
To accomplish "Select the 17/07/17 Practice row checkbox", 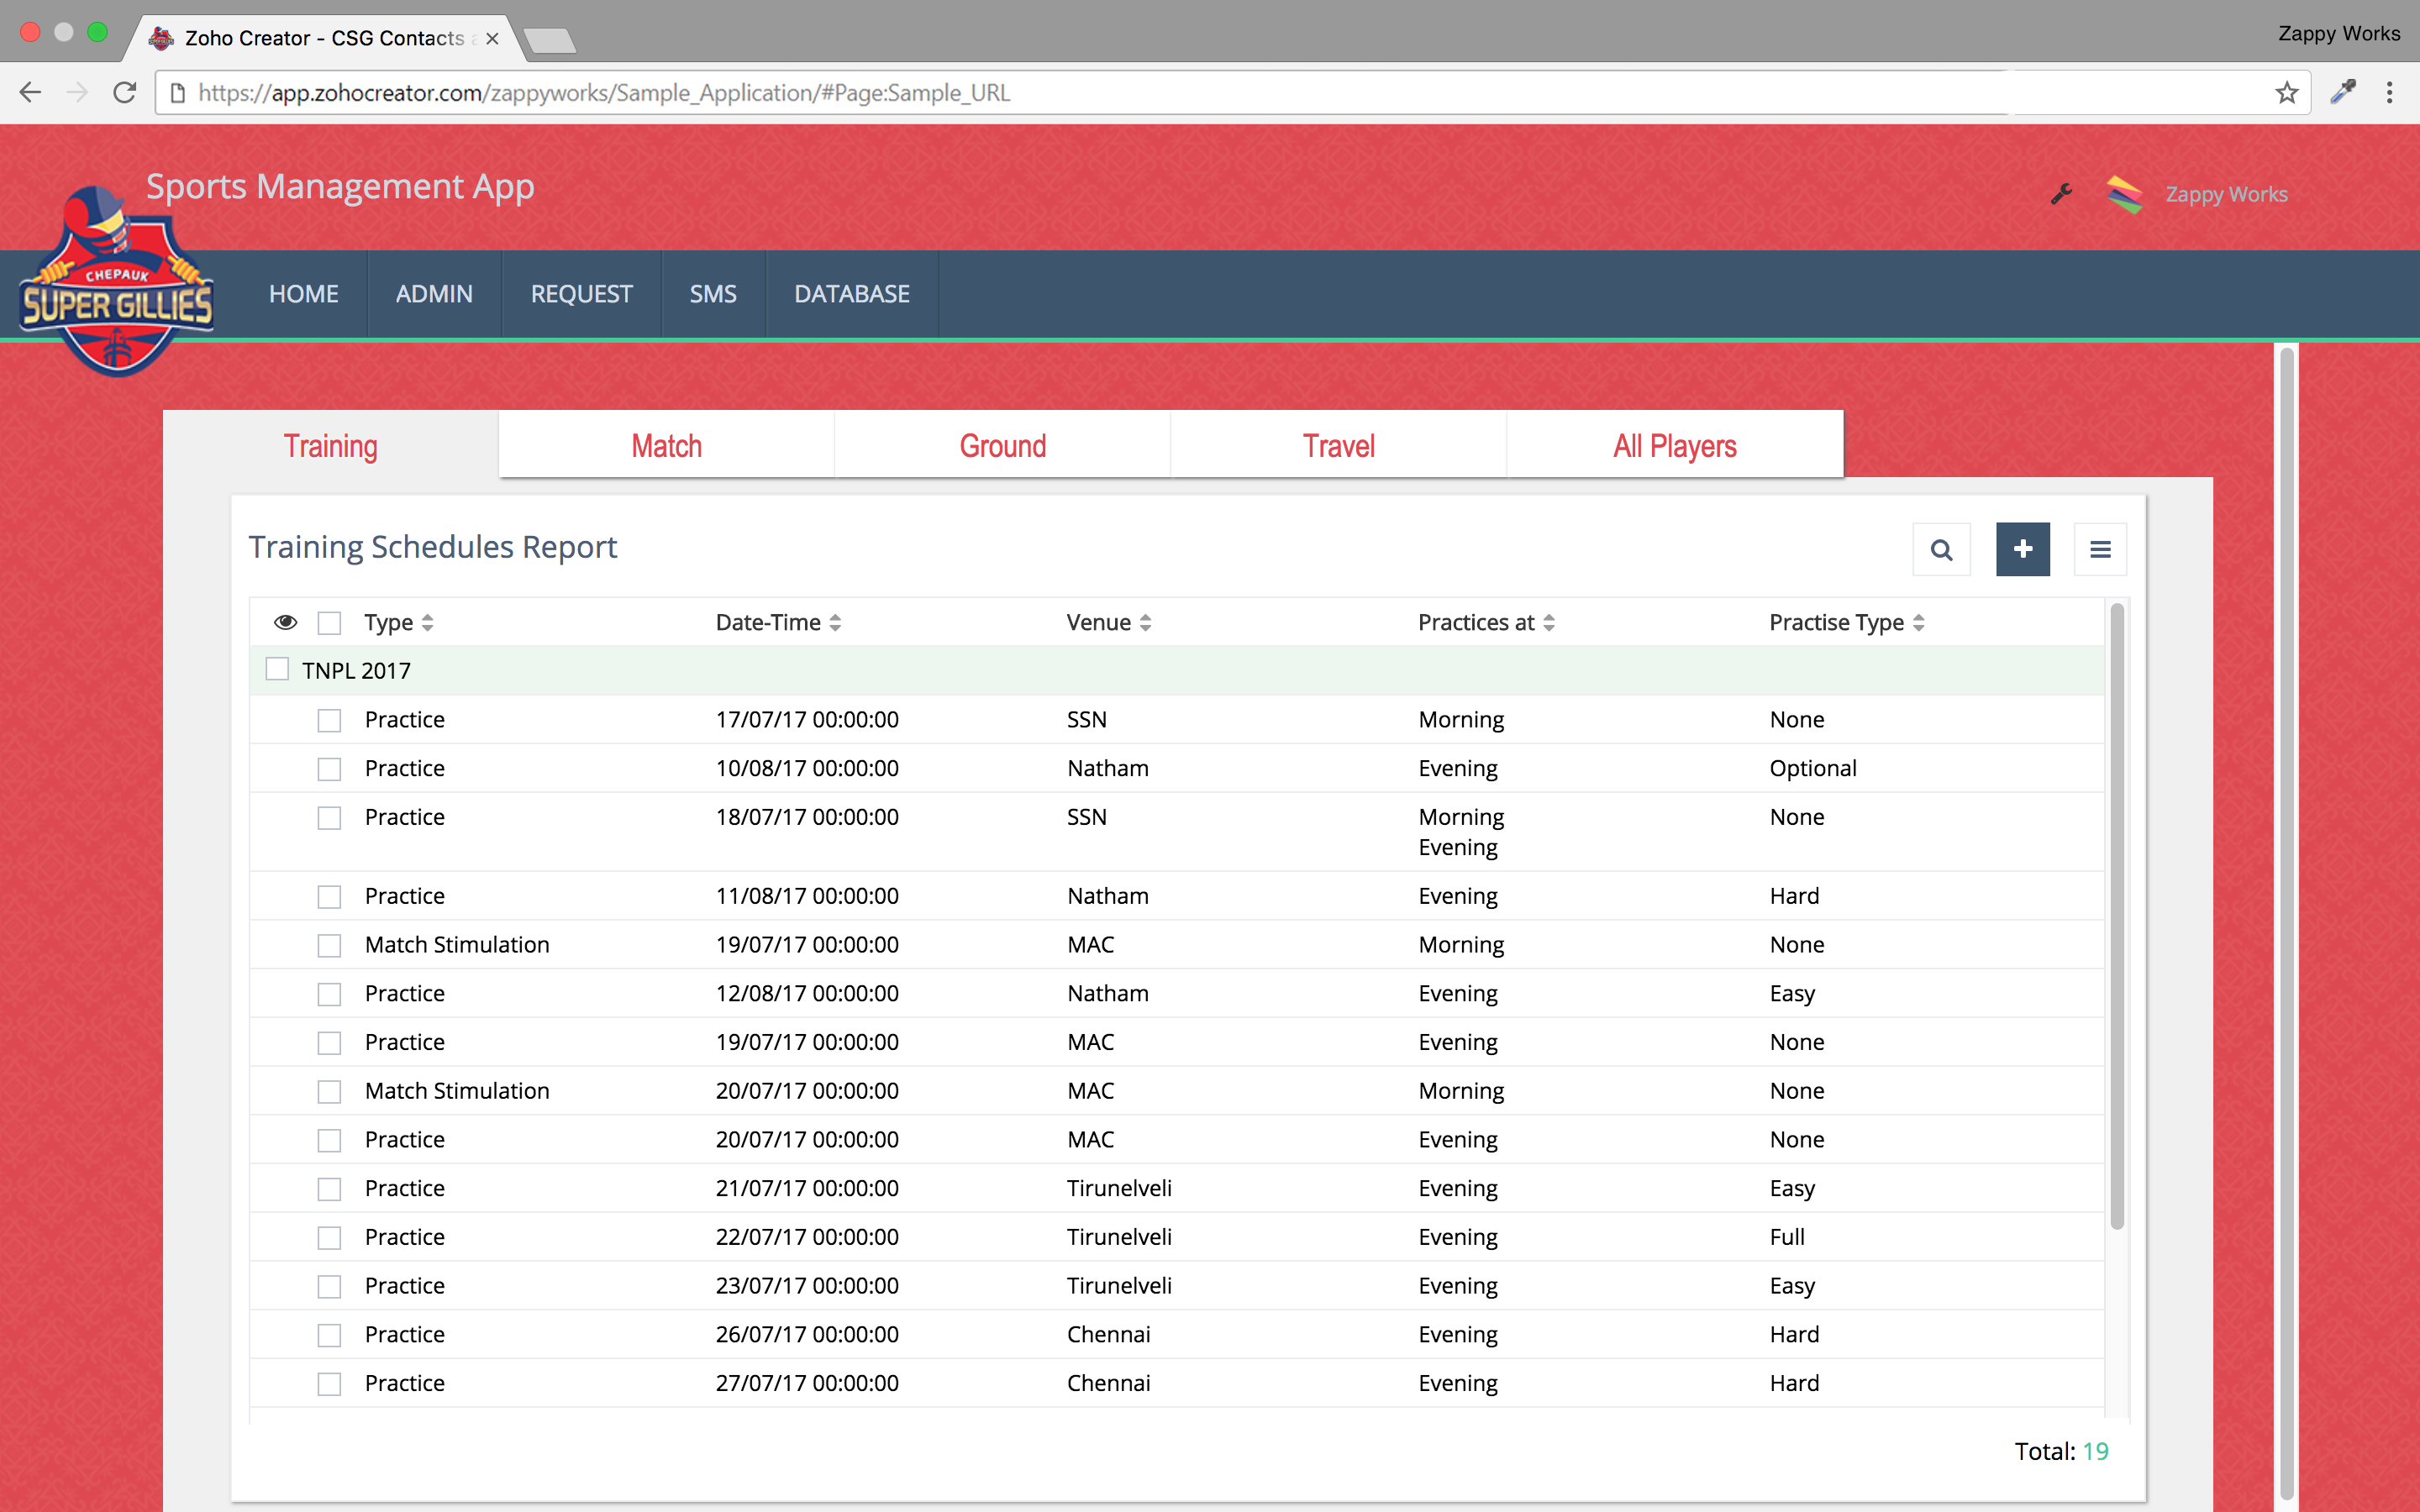I will pos(329,720).
